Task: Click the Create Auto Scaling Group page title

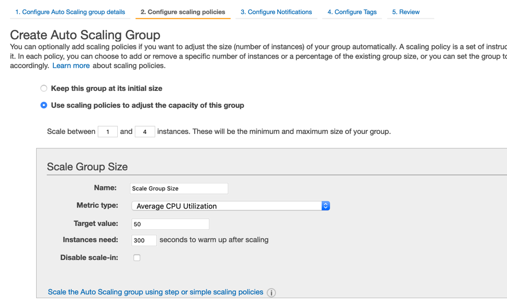Action: coord(85,35)
